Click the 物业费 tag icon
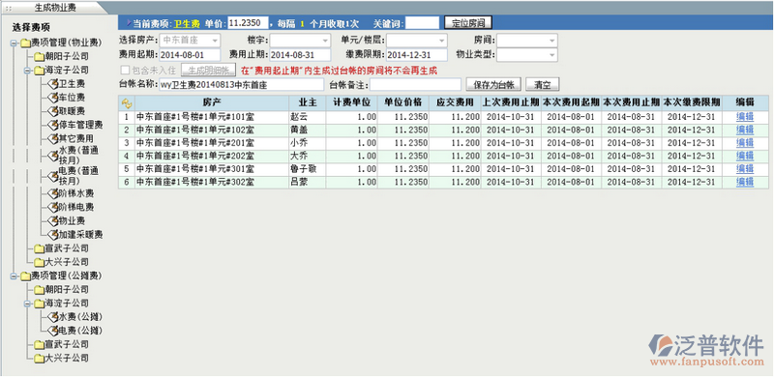The width and height of the screenshot is (774, 377). [x=53, y=220]
